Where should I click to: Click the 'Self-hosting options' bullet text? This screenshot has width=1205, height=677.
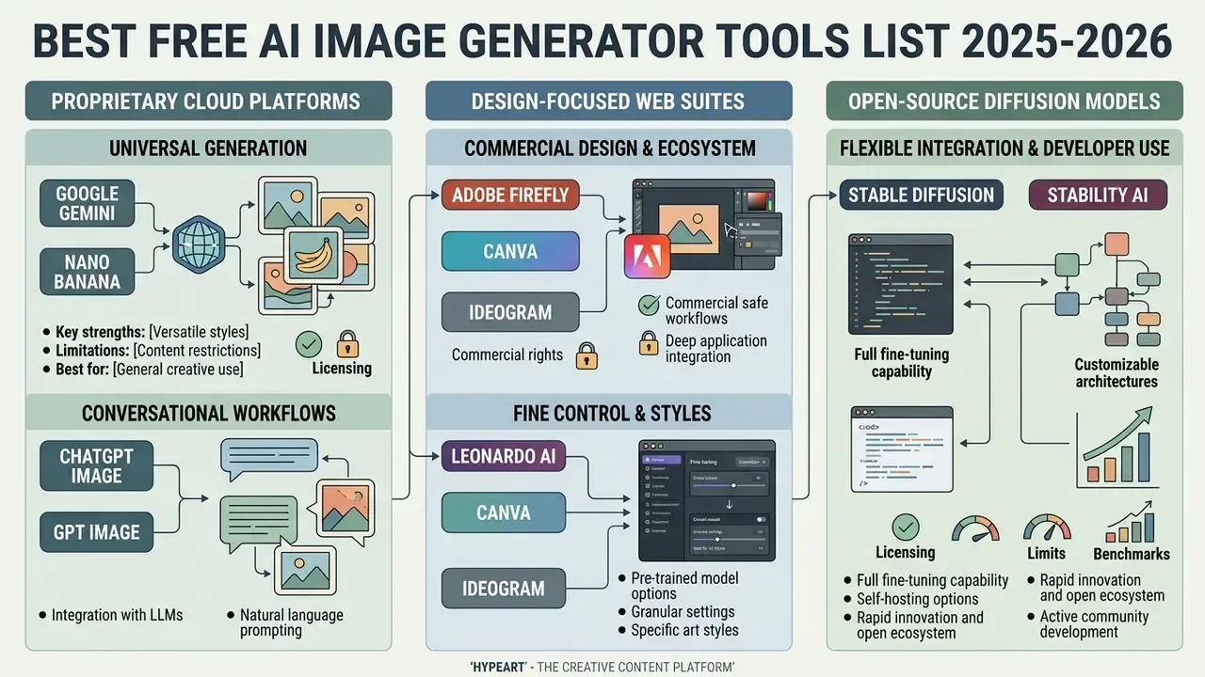(x=918, y=599)
